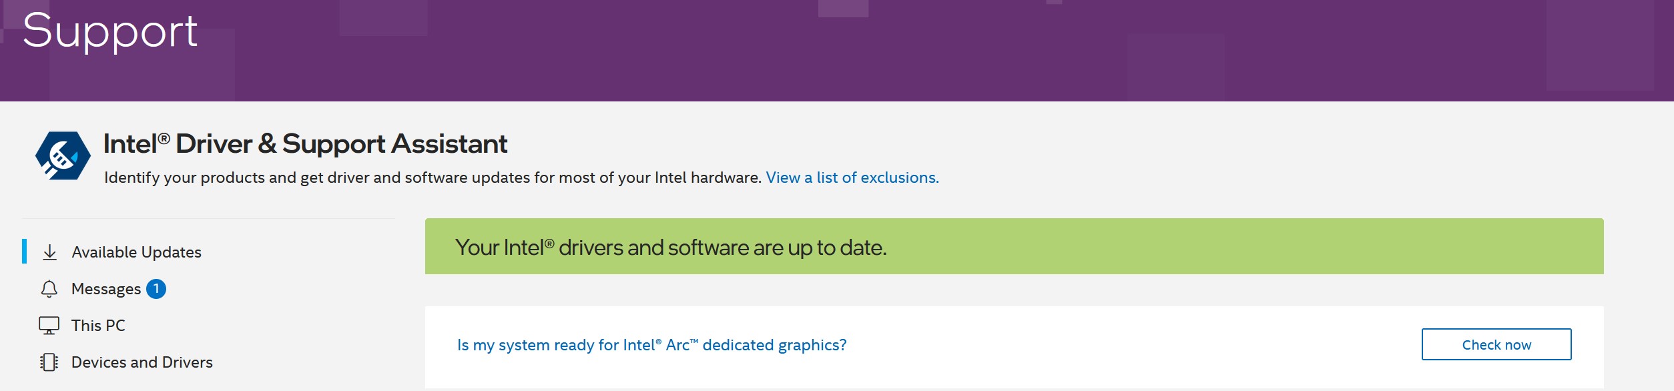Open the Messages section
The height and width of the screenshot is (391, 1674).
pyautogui.click(x=106, y=289)
